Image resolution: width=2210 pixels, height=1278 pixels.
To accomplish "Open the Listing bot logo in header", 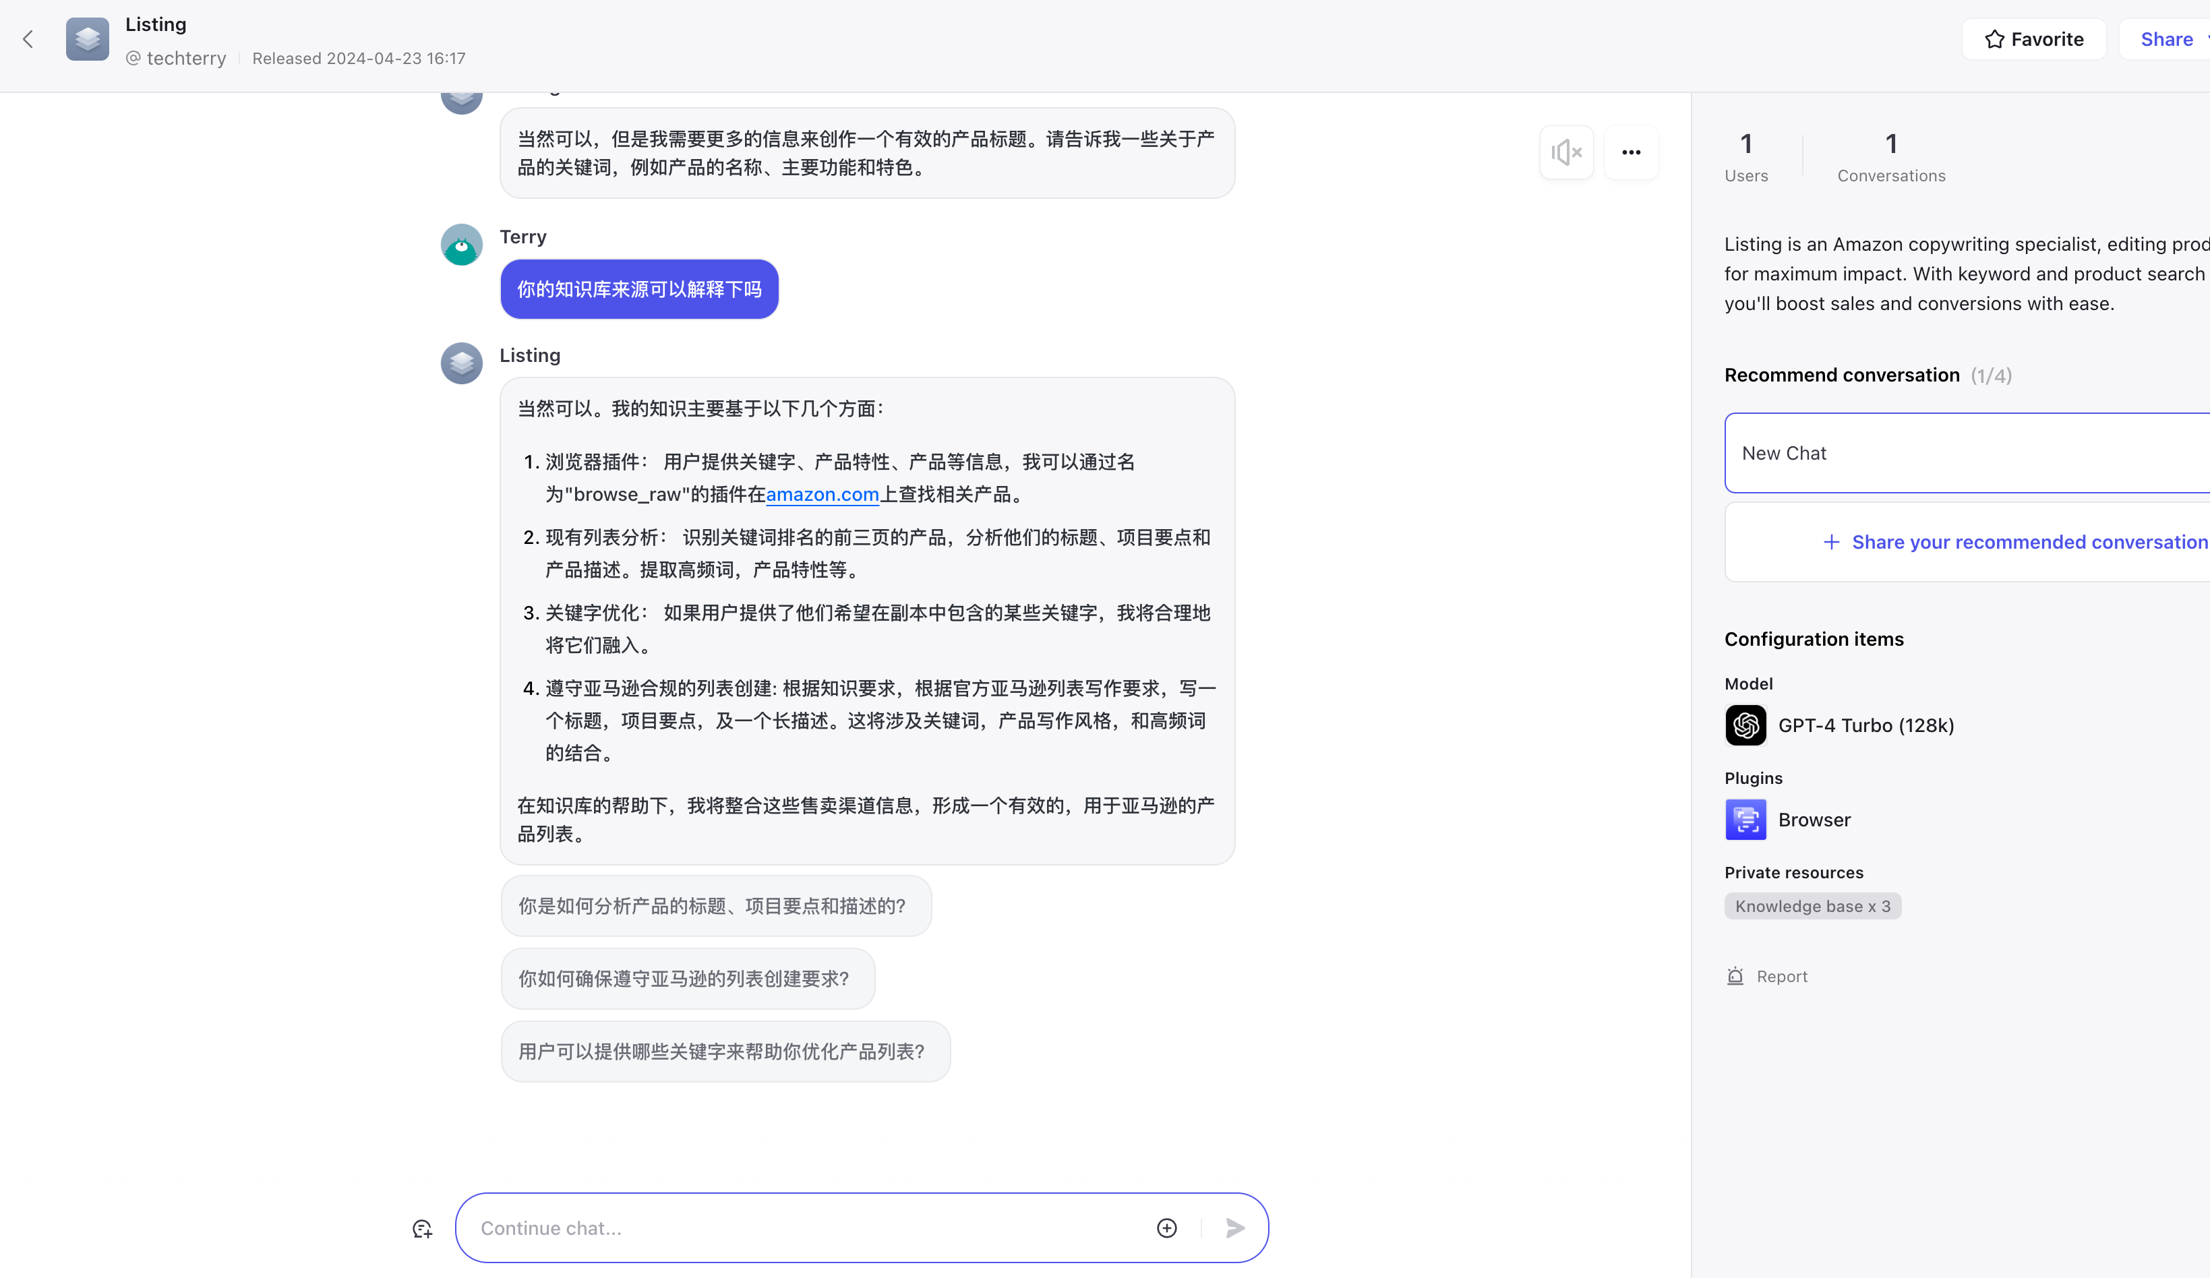I will click(x=88, y=40).
